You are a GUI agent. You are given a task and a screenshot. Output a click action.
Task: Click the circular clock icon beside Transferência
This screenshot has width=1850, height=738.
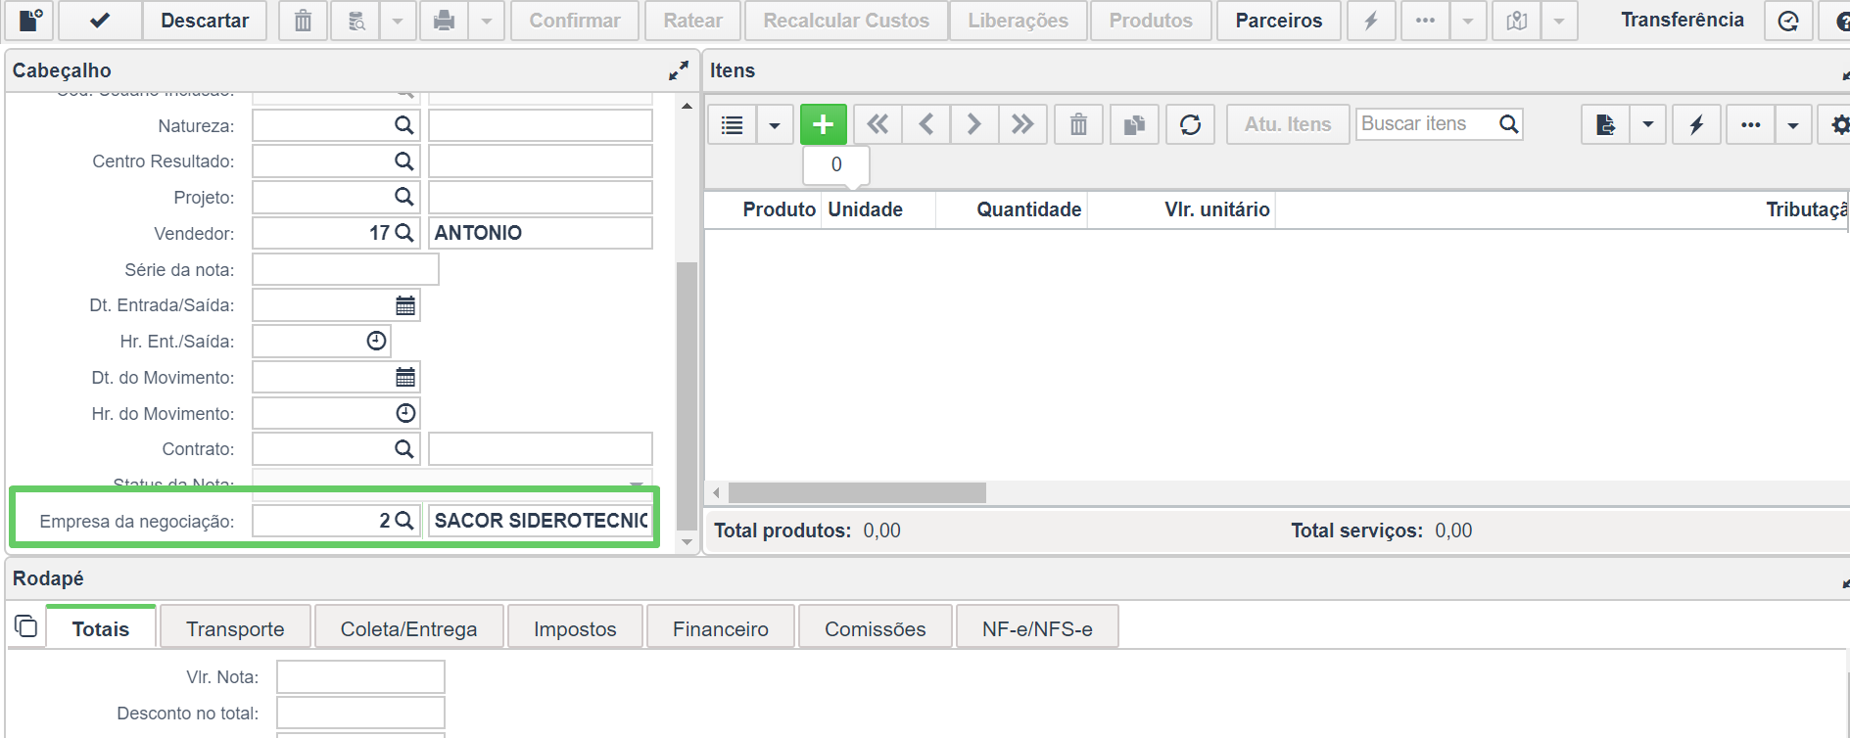pyautogui.click(x=1788, y=20)
